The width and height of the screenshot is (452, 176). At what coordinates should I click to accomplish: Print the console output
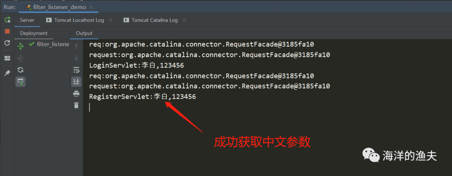tap(76, 93)
